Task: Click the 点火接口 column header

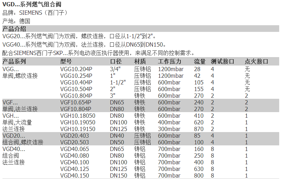Action: tap(256, 61)
